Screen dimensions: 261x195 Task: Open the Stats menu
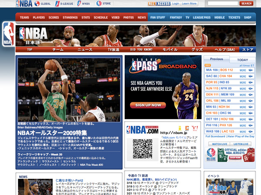[85, 17]
